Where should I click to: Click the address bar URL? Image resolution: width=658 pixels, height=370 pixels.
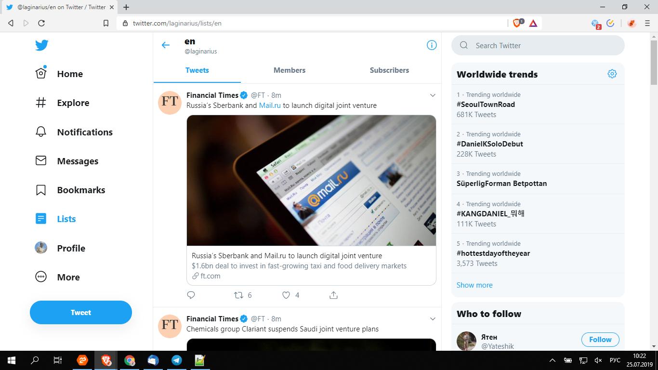coord(177,23)
